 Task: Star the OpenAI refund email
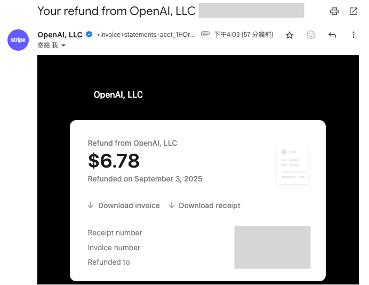(x=290, y=35)
